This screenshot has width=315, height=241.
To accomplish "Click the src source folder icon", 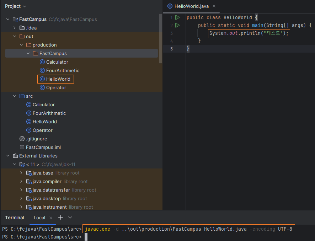I will click(22, 96).
